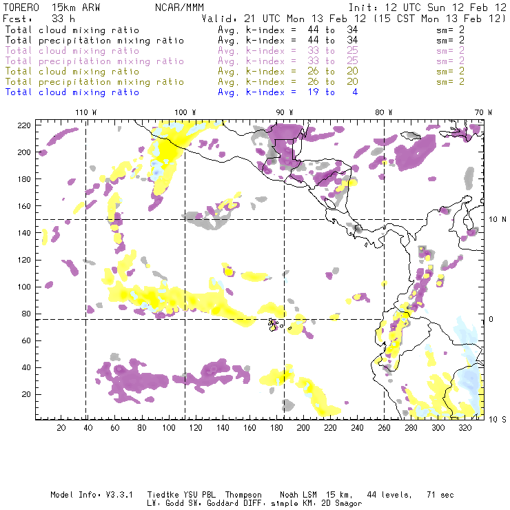510x510 pixels.
Task: Click the forecast hour "Fcst: 33 h"
Action: [x=39, y=19]
